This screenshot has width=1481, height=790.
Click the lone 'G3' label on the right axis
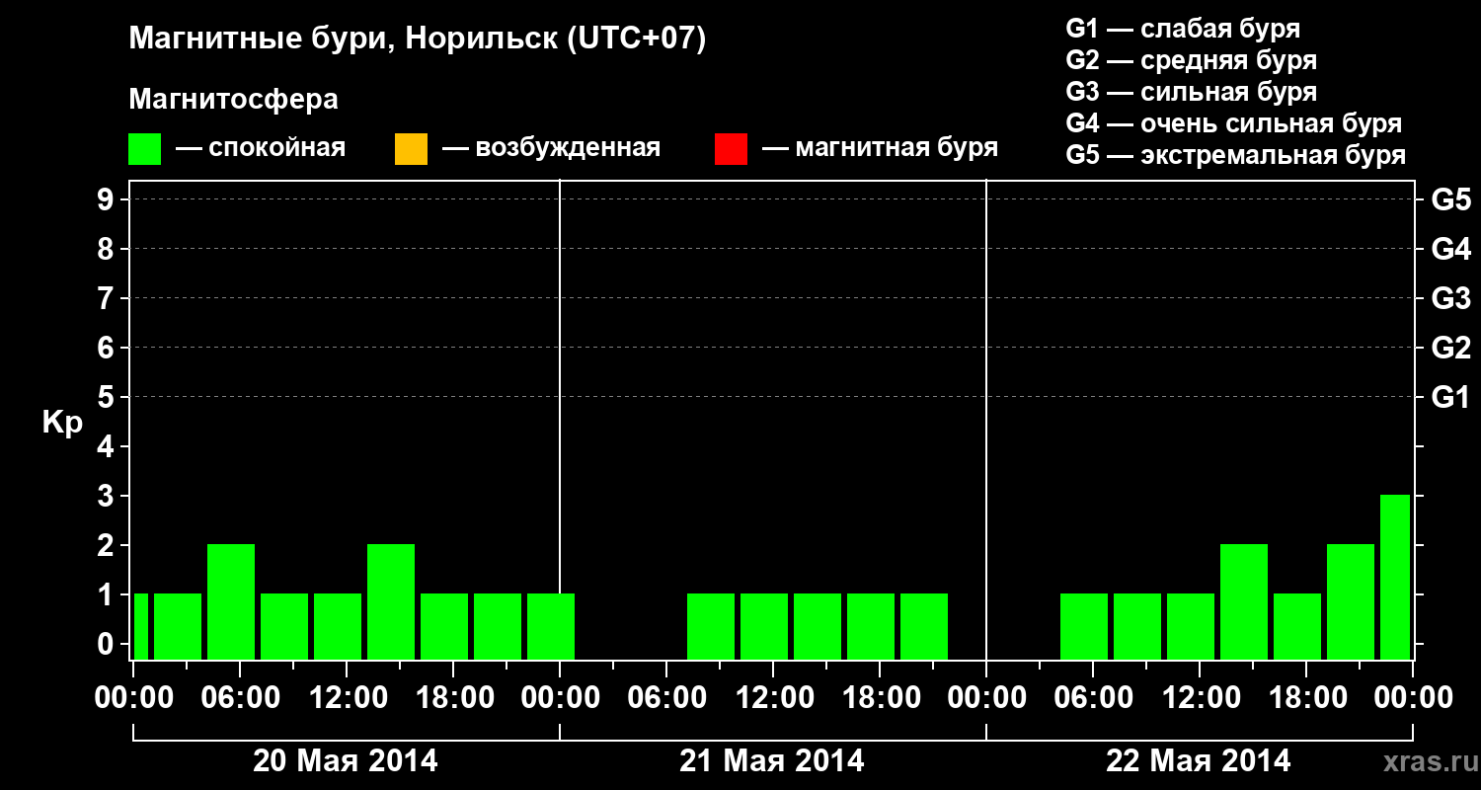click(x=1450, y=299)
